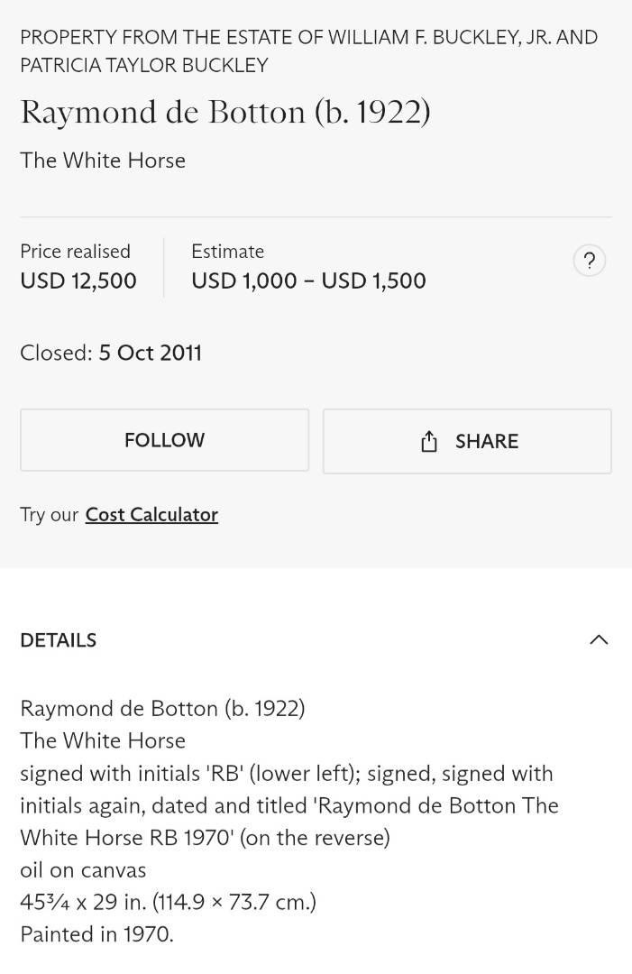Click the 'Painted in 1970.' line
632x974 pixels.
[x=96, y=934]
